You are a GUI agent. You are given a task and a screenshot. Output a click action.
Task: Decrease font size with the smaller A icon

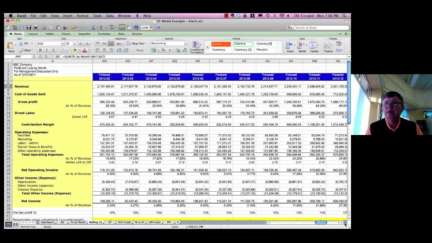pos(87,44)
